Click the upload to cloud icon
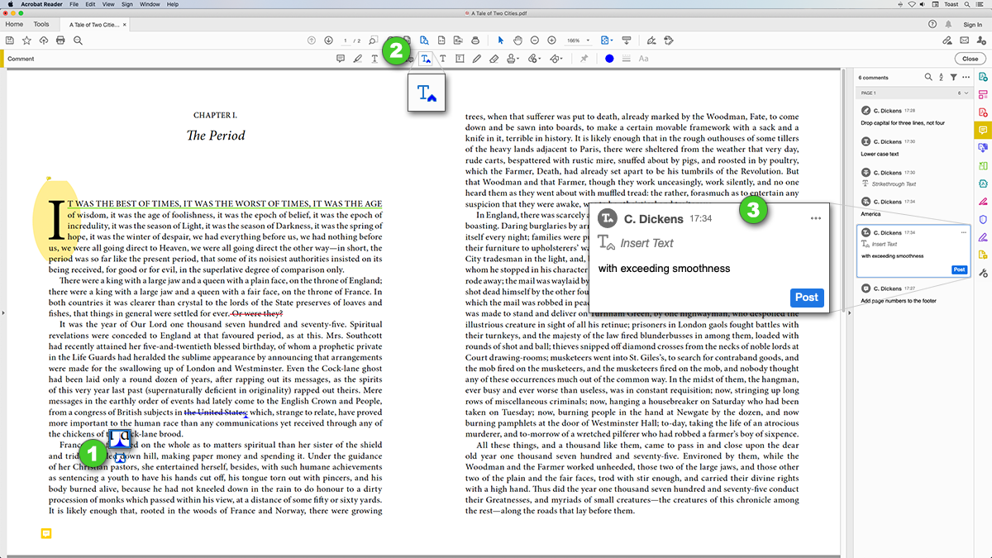 pyautogui.click(x=43, y=40)
